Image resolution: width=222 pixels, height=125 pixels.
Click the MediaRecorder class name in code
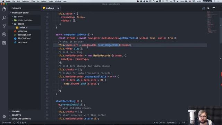point(103,56)
